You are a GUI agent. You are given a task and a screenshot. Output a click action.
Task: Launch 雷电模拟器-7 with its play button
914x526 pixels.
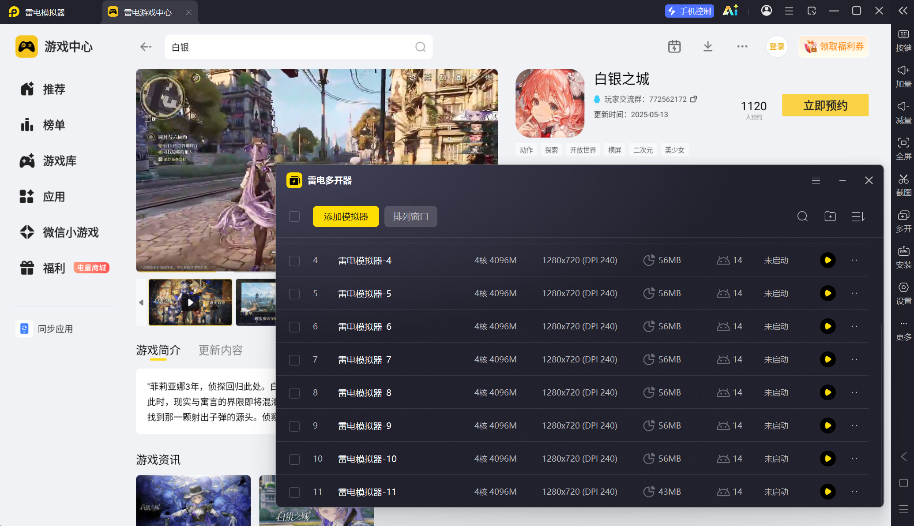point(828,359)
